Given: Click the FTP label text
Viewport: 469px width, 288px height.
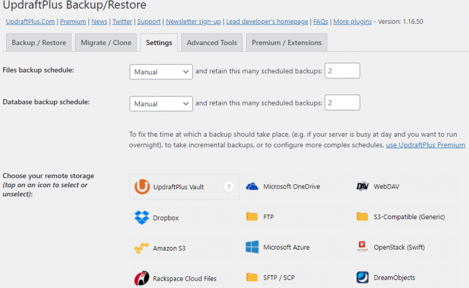Looking at the screenshot, I should point(268,217).
